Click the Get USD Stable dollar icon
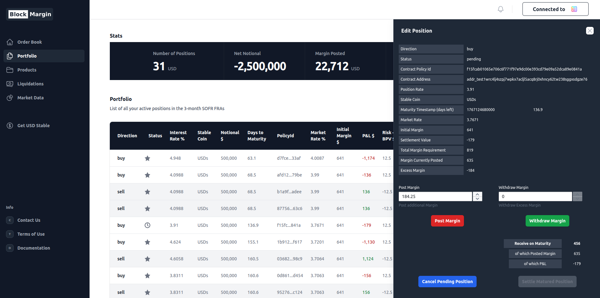Image resolution: width=600 pixels, height=298 pixels. pos(10,126)
